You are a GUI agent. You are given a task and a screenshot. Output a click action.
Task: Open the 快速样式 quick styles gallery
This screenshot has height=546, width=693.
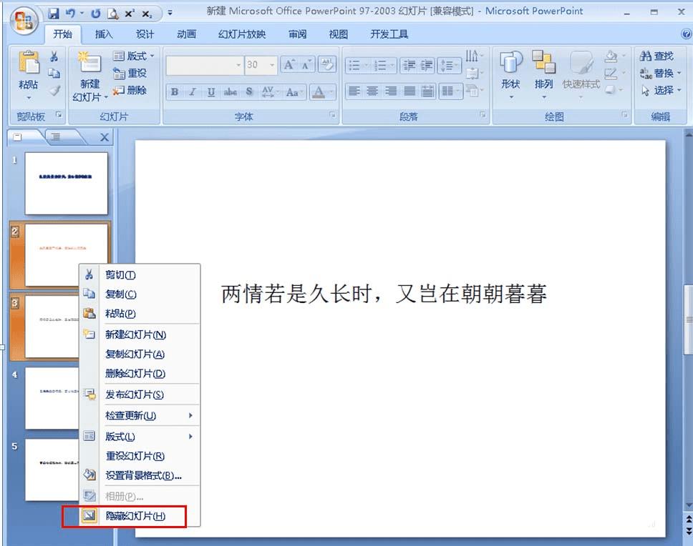pos(581,75)
